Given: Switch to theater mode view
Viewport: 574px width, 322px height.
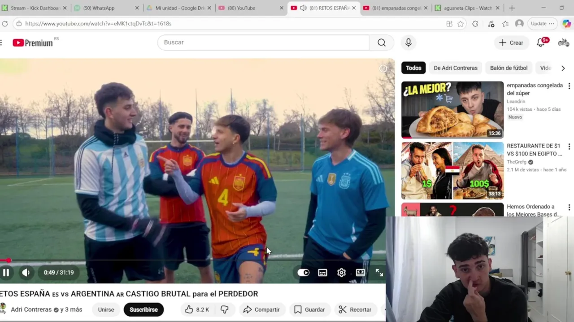Looking at the screenshot, I should point(360,272).
